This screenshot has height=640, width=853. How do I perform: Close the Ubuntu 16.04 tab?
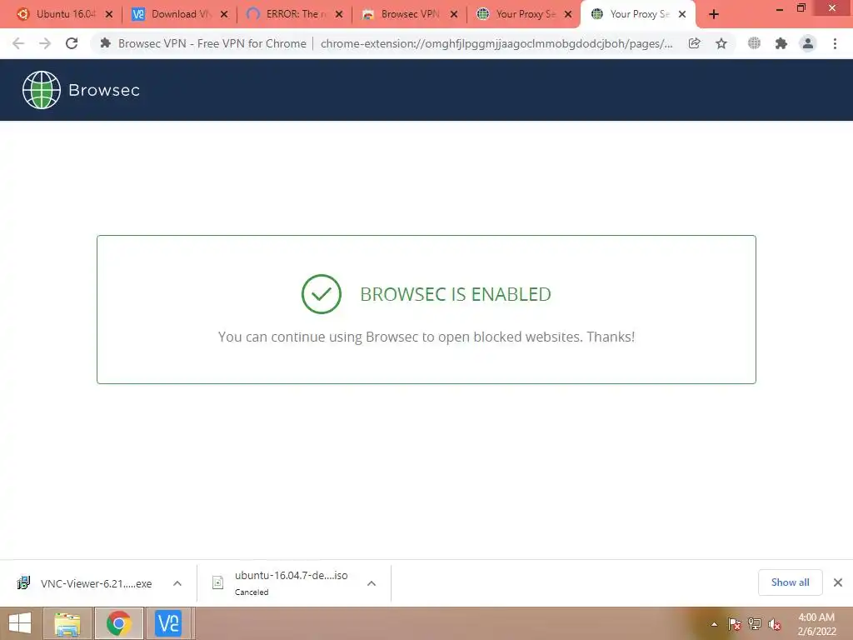[109, 14]
